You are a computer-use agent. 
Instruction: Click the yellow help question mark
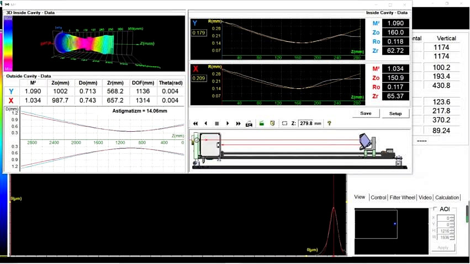tap(329, 123)
